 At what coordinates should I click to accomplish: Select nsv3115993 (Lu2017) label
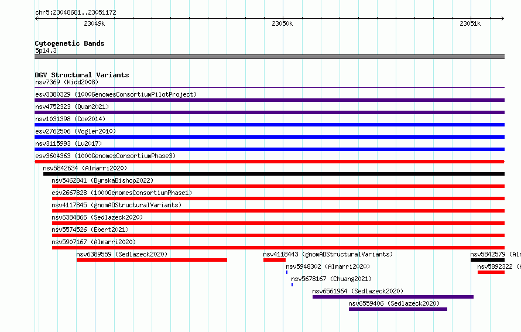tap(68, 143)
